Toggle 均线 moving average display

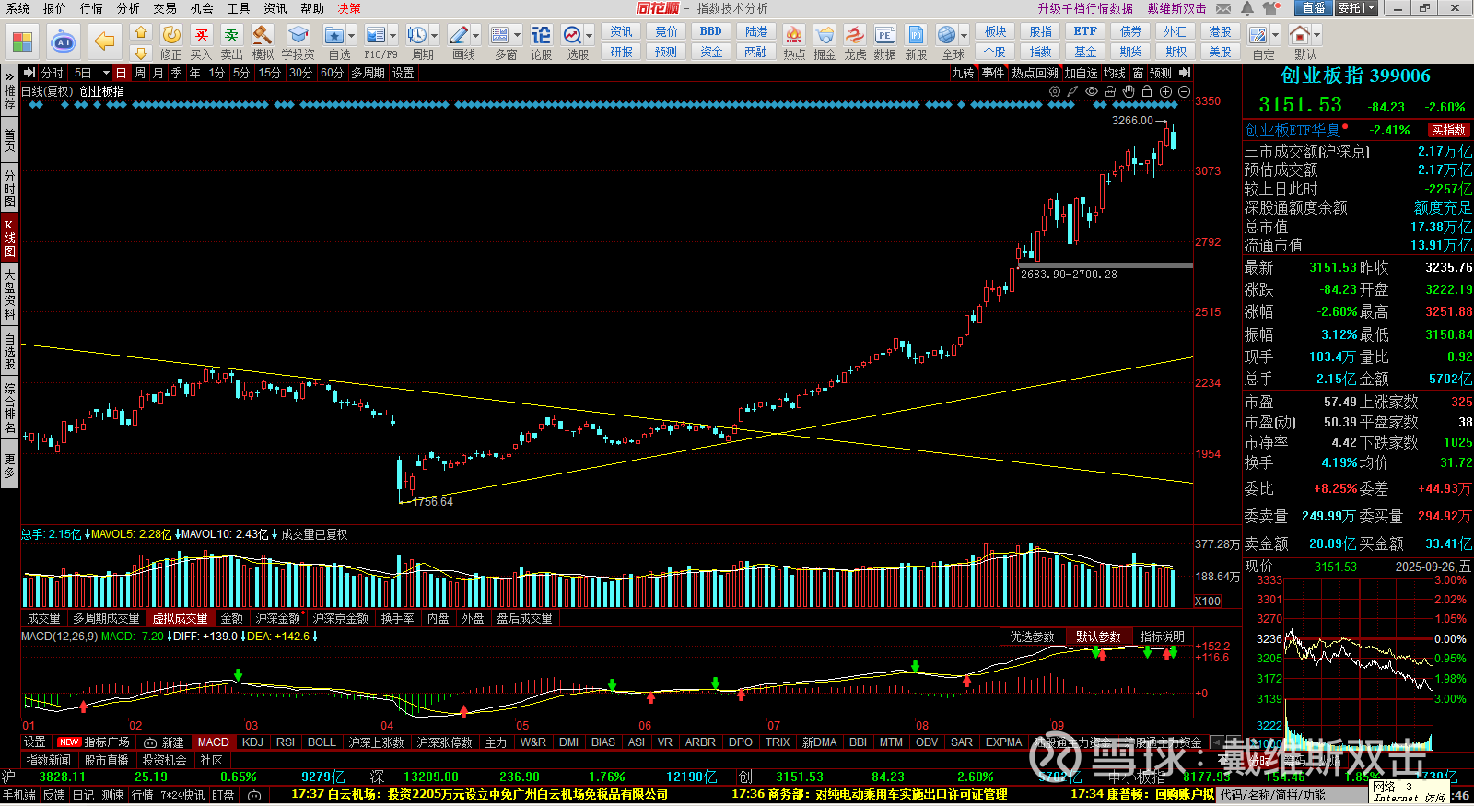(x=1115, y=73)
